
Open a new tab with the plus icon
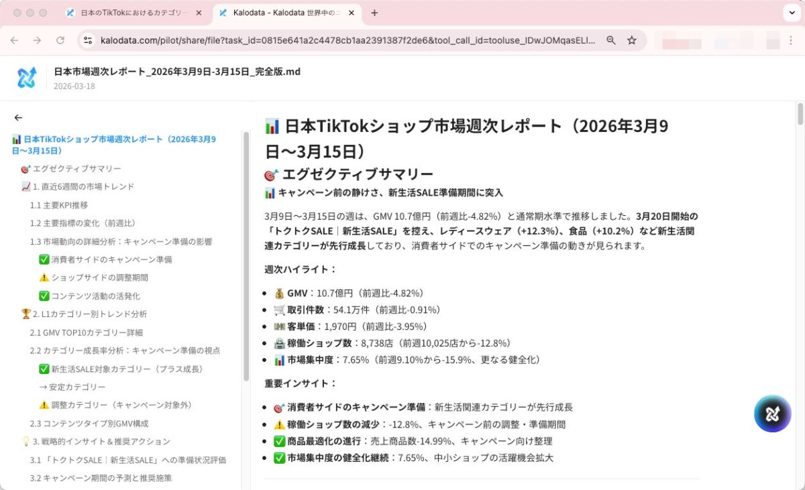click(x=374, y=12)
